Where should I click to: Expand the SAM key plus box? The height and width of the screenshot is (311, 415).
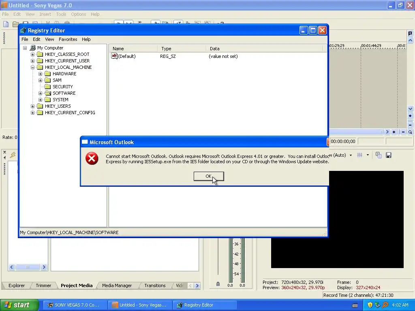pyautogui.click(x=40, y=81)
